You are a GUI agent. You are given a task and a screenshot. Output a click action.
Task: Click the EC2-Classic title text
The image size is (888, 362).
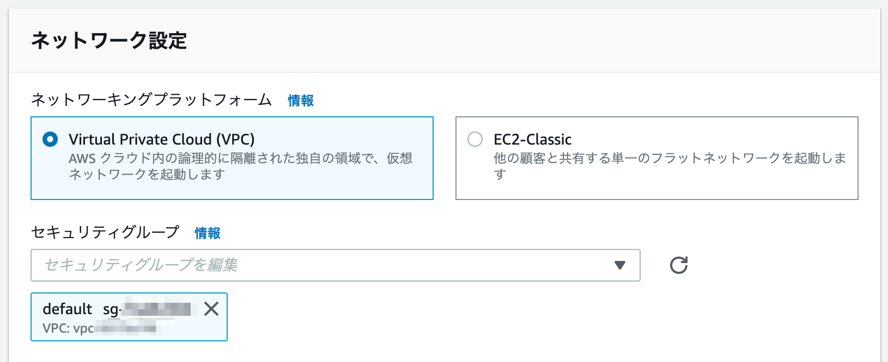[532, 139]
